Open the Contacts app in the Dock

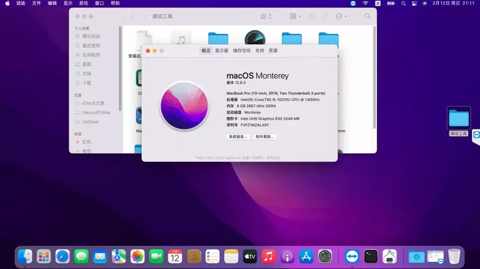pos(194,256)
